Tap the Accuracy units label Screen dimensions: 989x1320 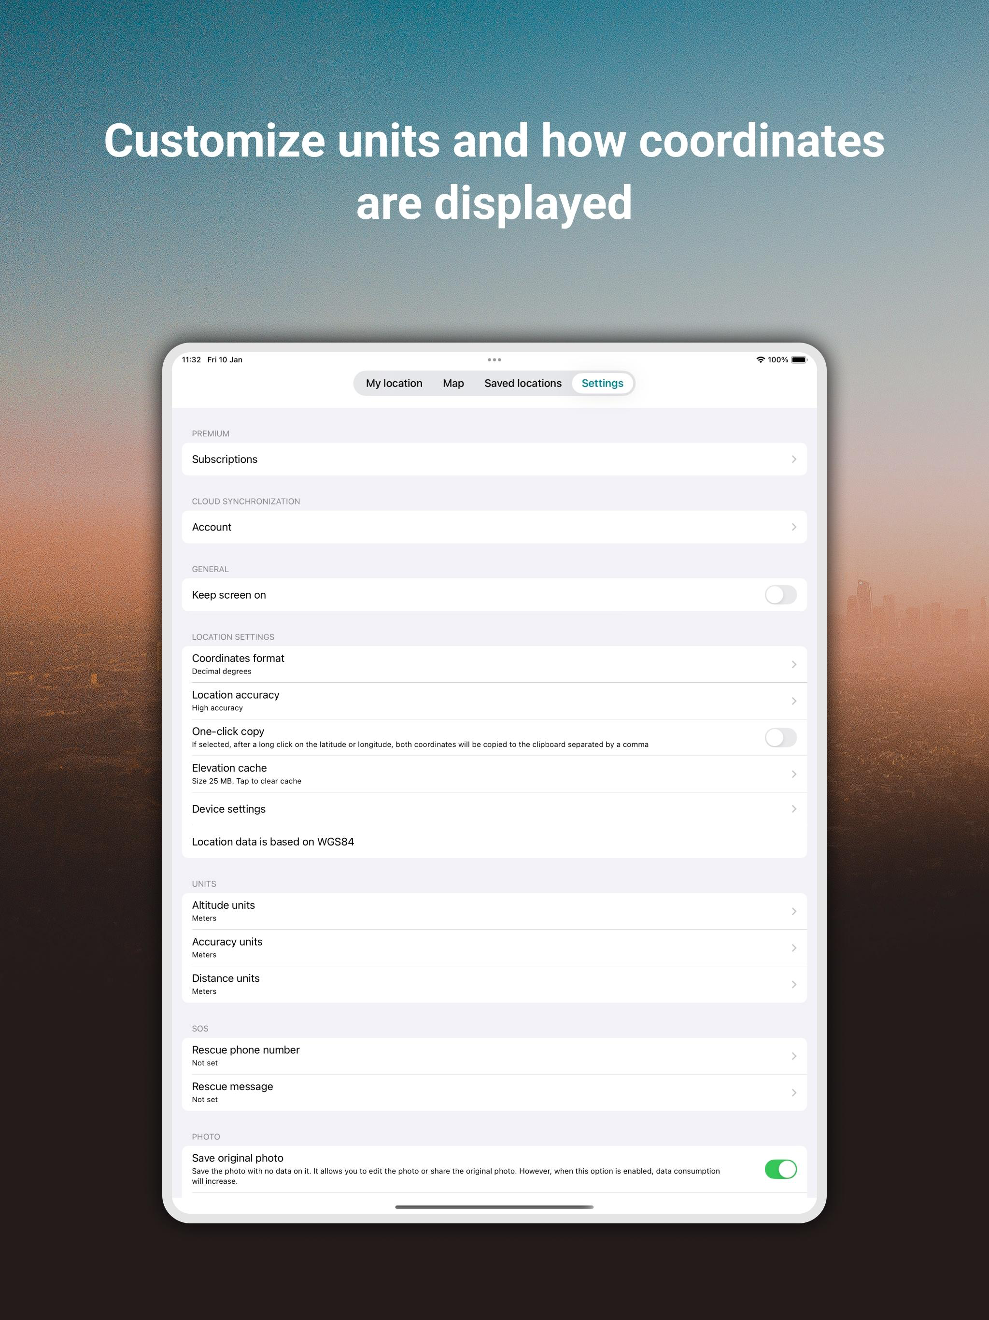point(226,942)
